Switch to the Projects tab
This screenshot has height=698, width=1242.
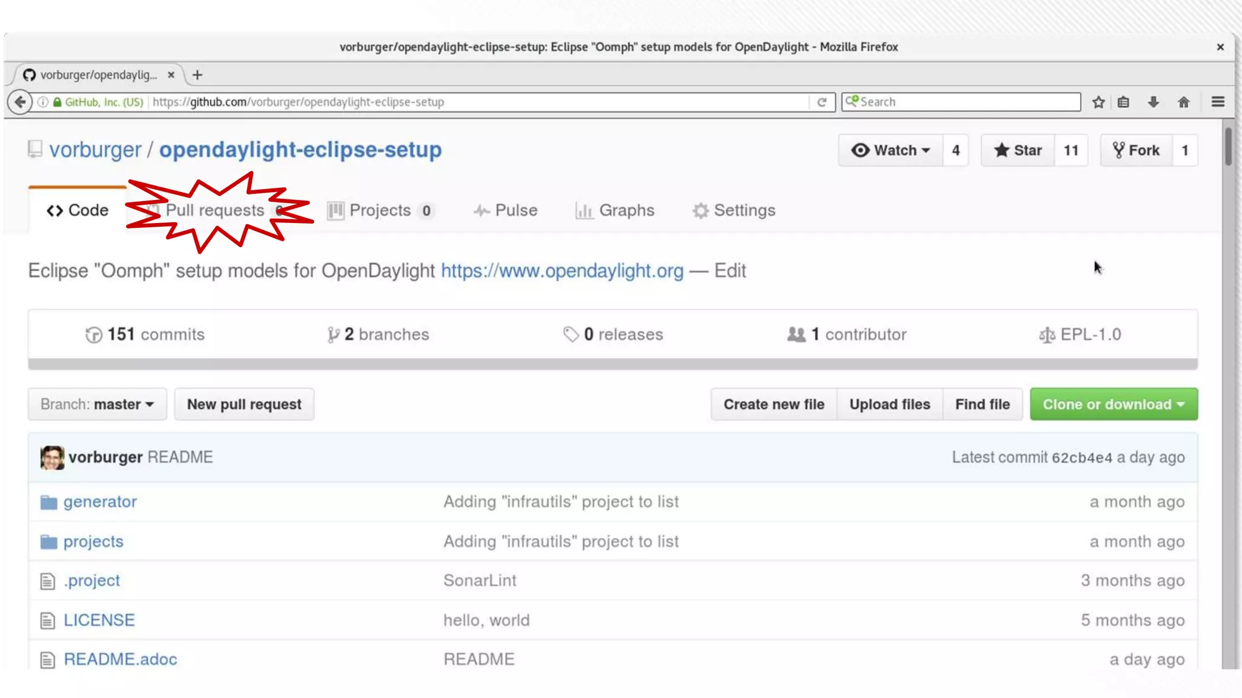tap(380, 210)
